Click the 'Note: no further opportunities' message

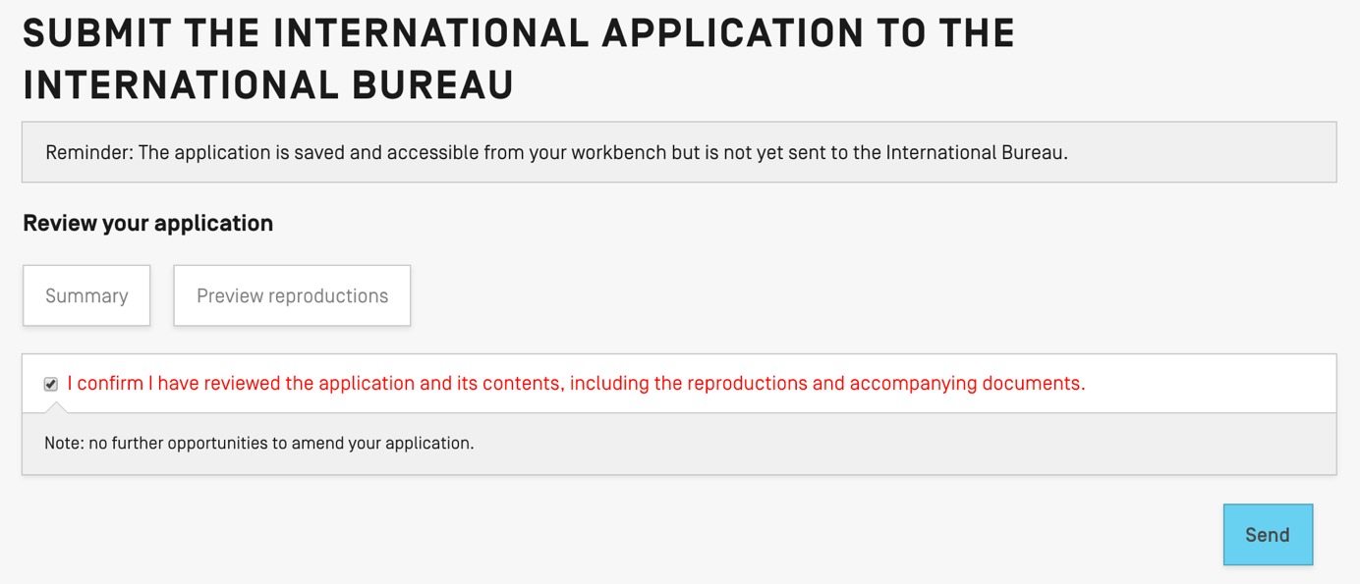click(259, 443)
